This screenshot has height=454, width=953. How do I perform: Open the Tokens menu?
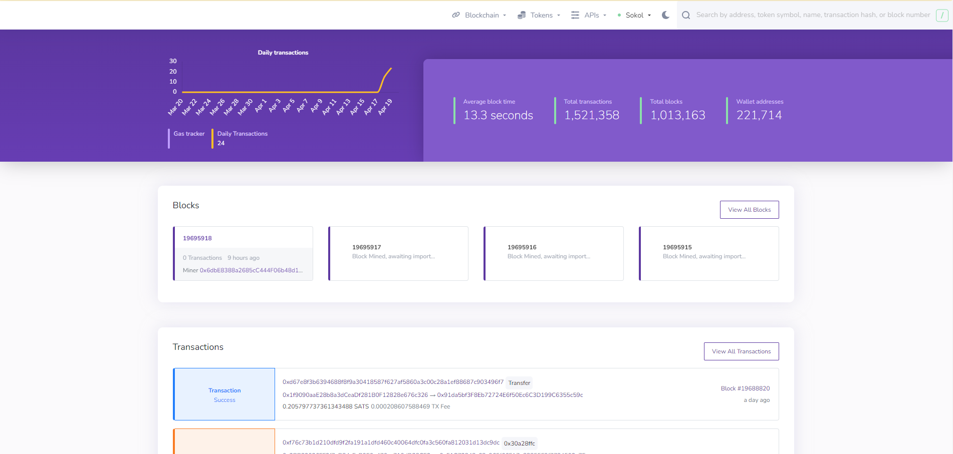click(x=539, y=15)
